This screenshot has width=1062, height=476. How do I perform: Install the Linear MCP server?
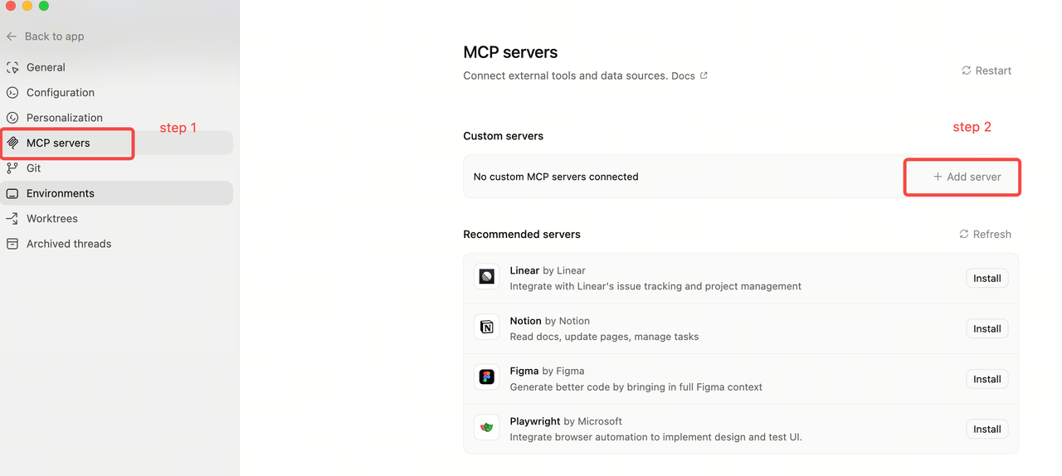(x=986, y=279)
